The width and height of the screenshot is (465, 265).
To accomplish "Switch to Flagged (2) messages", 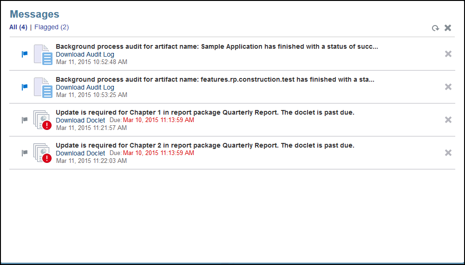I will click(x=52, y=27).
